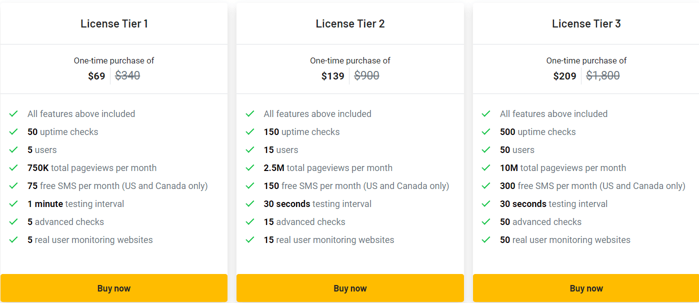Click the crossed-out $900 price

(x=366, y=75)
